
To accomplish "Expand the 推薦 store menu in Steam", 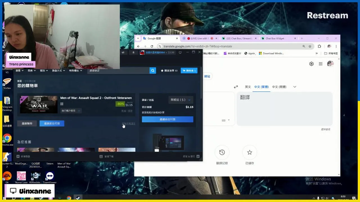I will tap(31, 71).
